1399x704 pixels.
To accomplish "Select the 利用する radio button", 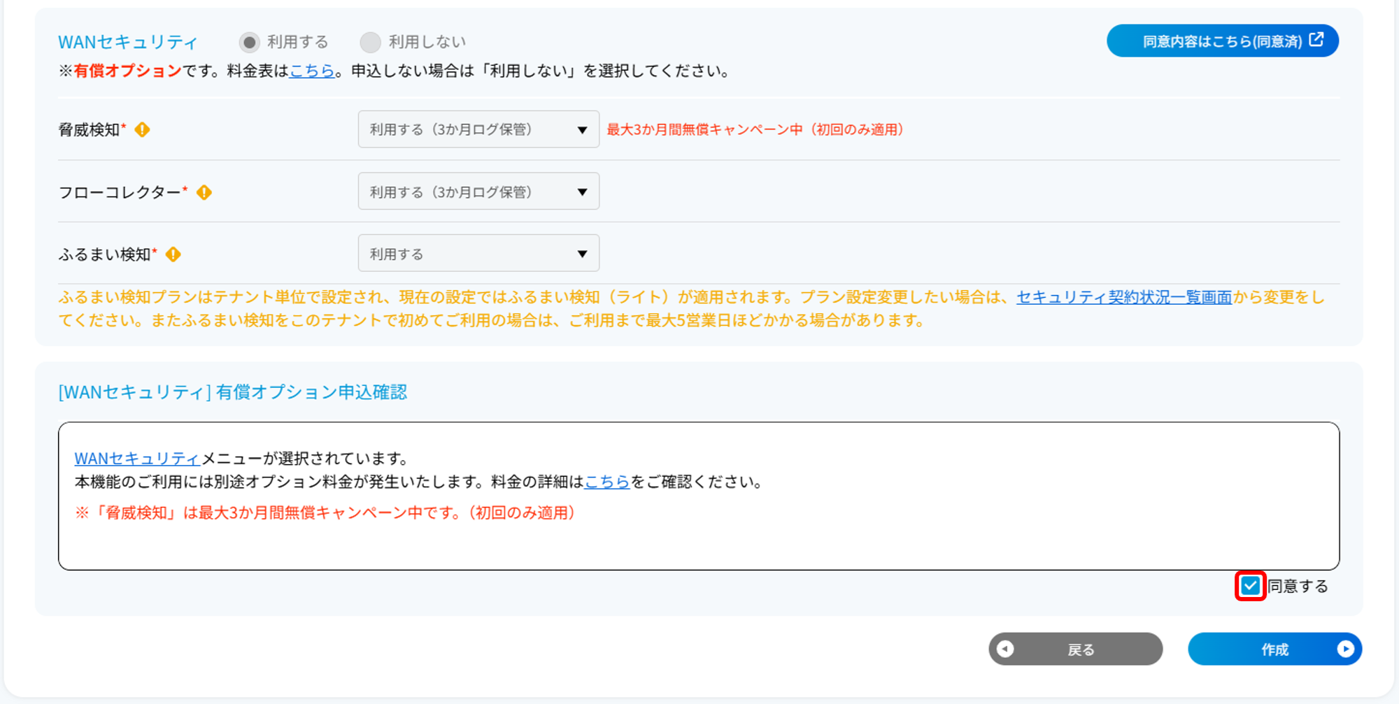I will pos(249,43).
